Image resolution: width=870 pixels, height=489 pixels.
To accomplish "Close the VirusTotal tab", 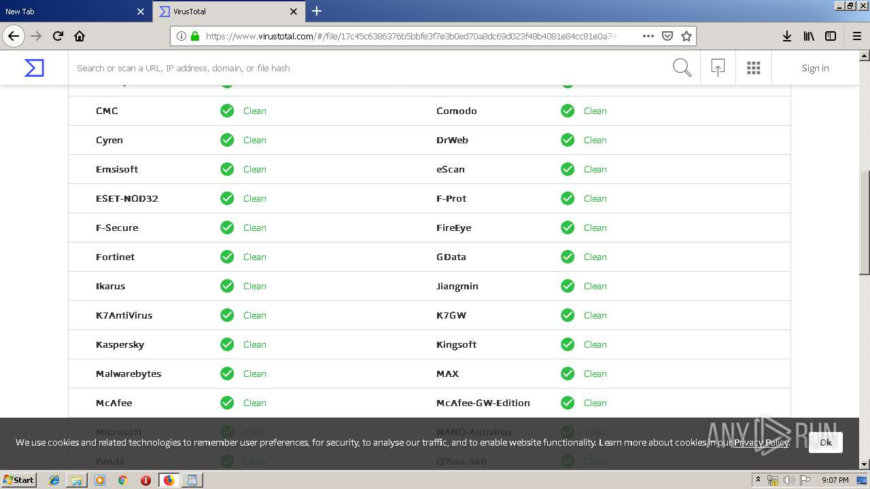I will (x=294, y=12).
